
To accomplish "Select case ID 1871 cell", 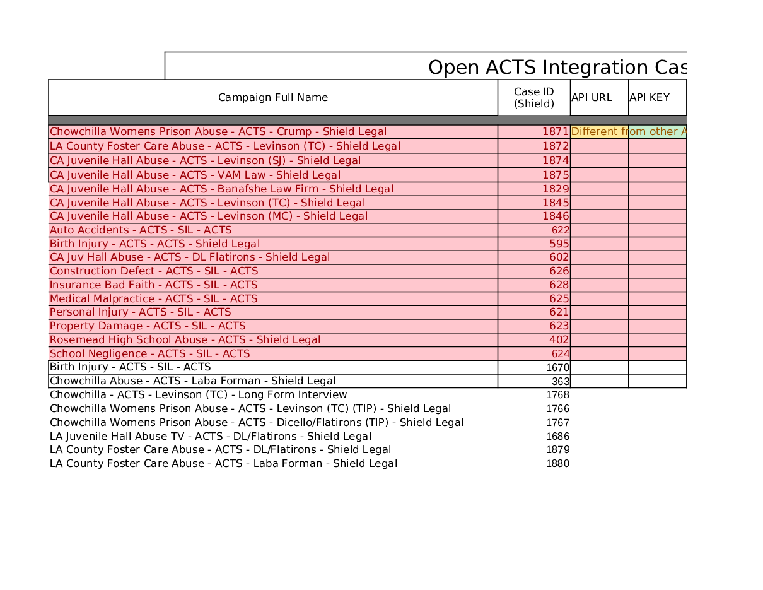I will coord(533,132).
